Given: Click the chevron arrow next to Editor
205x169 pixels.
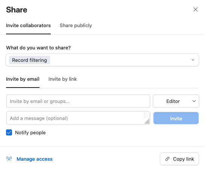Looking at the screenshot, I should pyautogui.click(x=194, y=101).
